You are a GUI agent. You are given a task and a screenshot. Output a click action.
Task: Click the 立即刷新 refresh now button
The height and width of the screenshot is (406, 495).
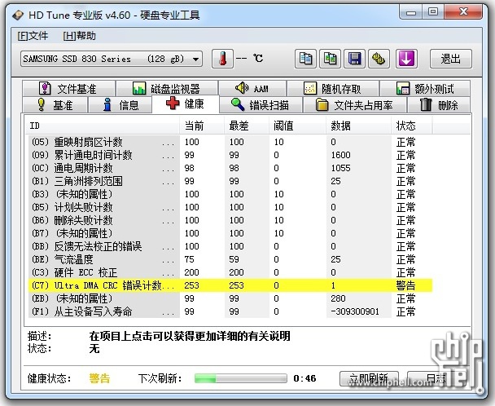[368, 378]
